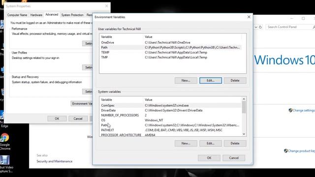315x177 pixels.
Task: Click Startup and Recovery Settings button
Action: coord(88,91)
